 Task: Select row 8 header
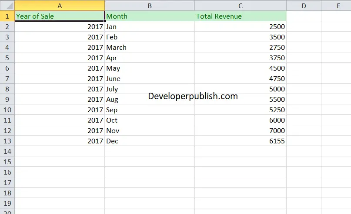[x=7, y=89]
